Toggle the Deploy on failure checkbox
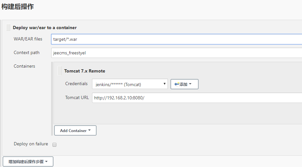The image size is (302, 167). [x=54, y=145]
